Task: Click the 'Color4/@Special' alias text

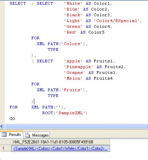Action: tap(116, 21)
